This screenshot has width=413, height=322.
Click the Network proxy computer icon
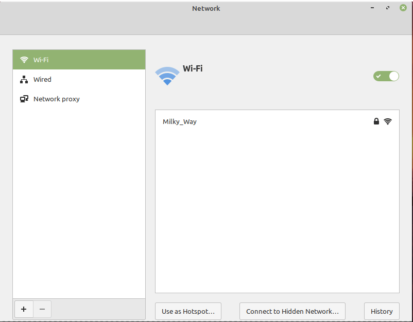pyautogui.click(x=24, y=99)
